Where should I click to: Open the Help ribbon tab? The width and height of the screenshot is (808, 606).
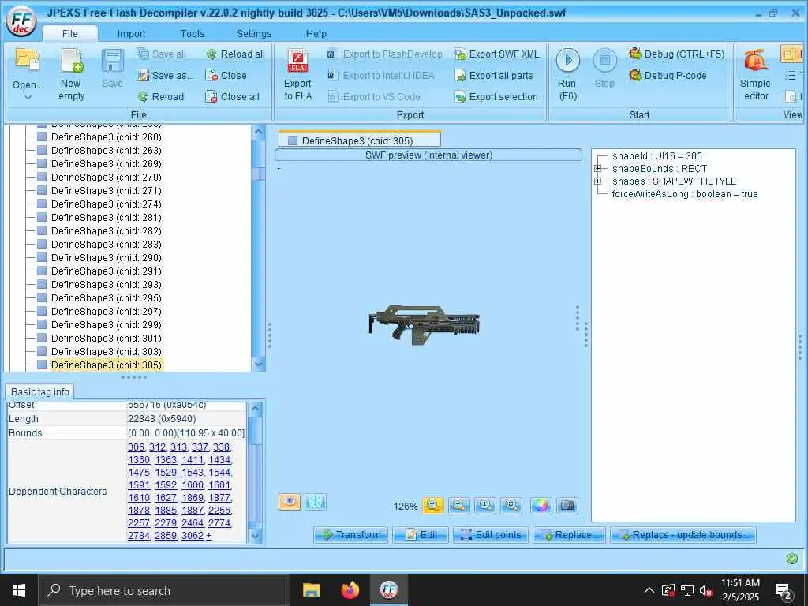[316, 33]
